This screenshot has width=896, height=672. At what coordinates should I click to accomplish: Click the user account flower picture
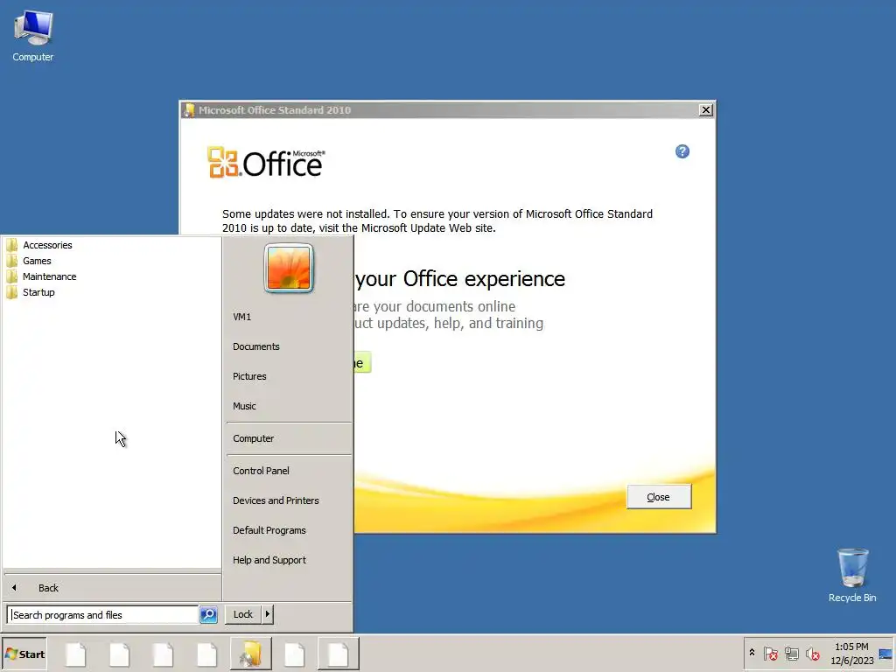[289, 268]
